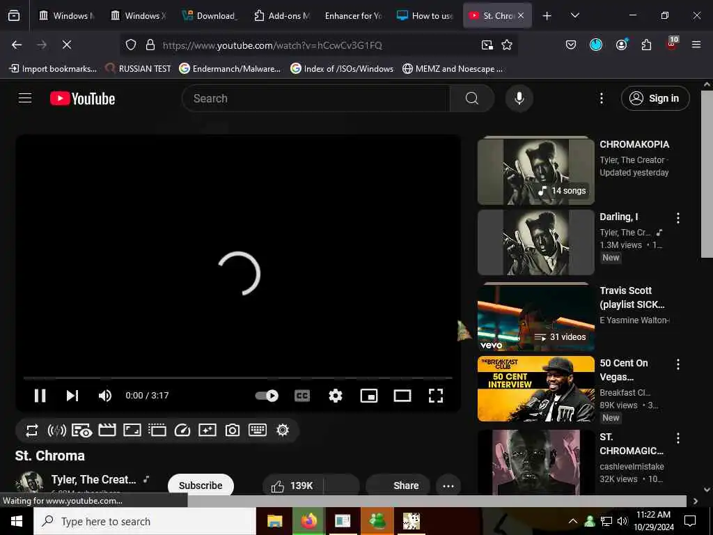713x535 pixels.
Task: Open keyboard shortcuts enhancer icon
Action: tap(258, 431)
